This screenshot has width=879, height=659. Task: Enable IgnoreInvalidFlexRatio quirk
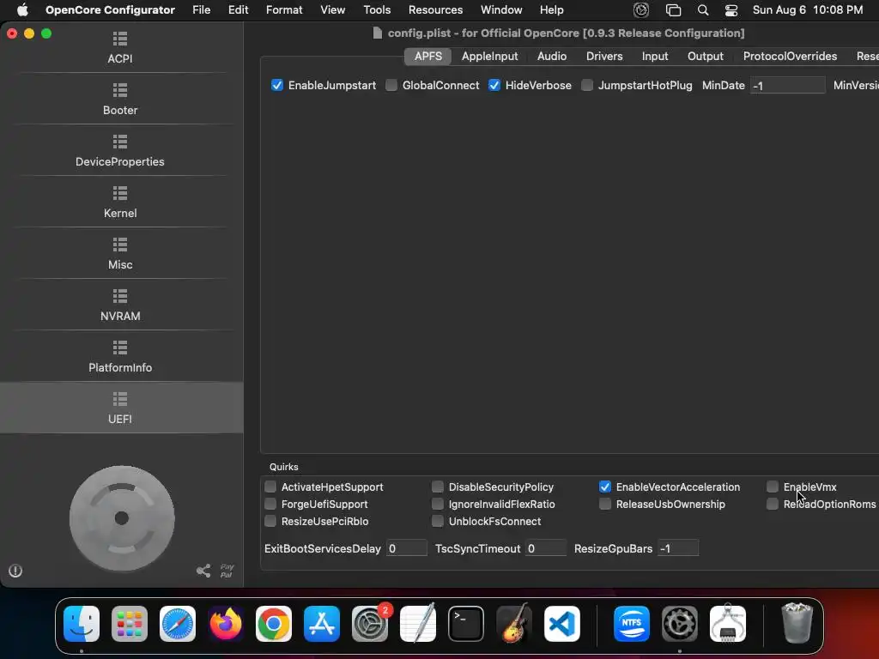point(437,504)
